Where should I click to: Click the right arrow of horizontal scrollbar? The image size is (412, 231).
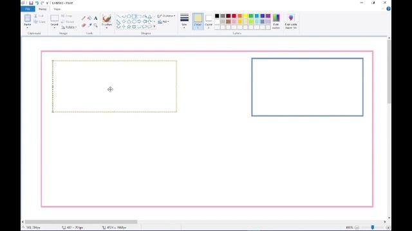tap(385, 222)
